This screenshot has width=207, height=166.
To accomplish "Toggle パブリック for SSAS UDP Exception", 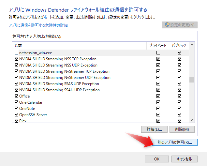I will pos(179,84).
